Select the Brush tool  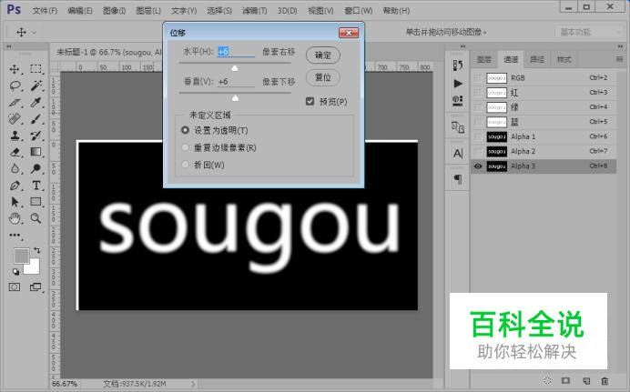(x=36, y=119)
